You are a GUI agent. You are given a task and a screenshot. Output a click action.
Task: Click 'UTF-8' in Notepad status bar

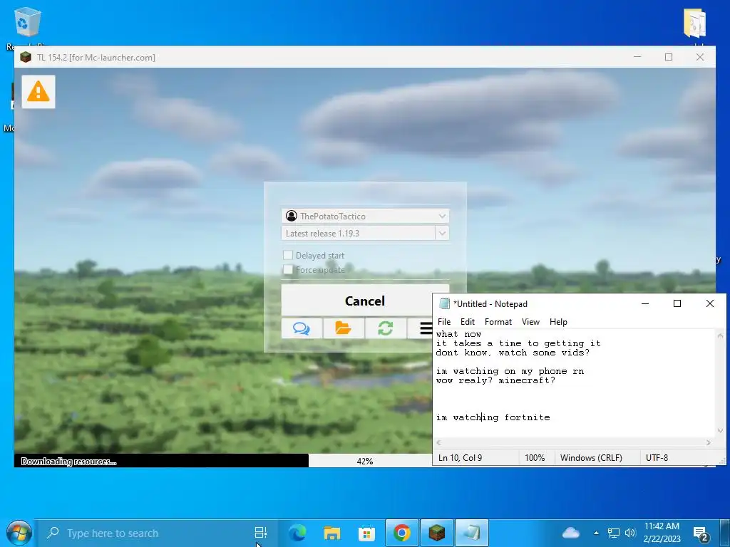click(657, 458)
